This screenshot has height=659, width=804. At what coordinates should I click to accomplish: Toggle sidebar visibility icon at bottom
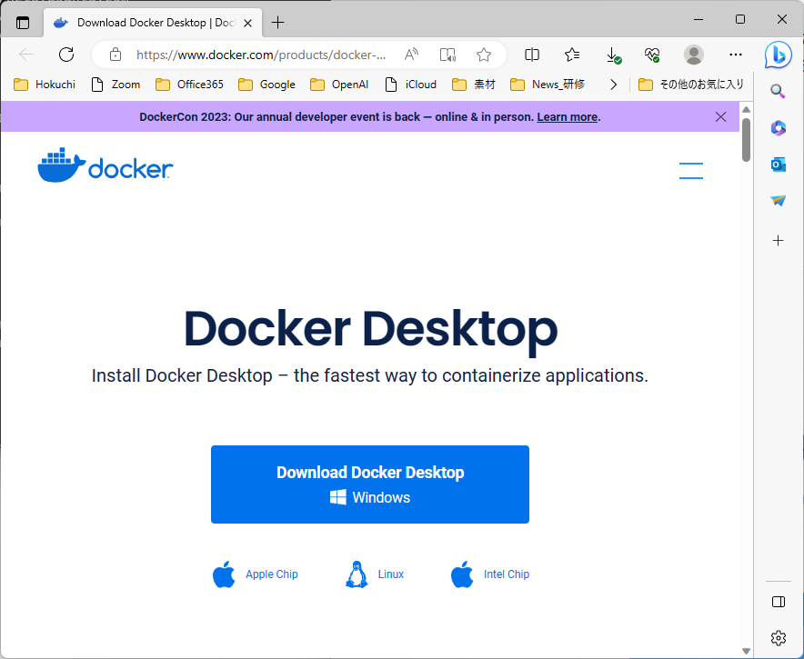(778, 602)
